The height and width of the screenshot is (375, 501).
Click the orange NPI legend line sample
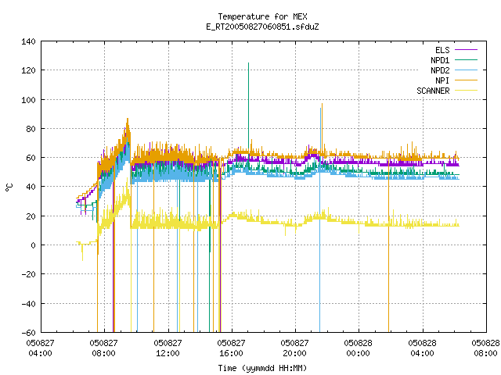(466, 80)
